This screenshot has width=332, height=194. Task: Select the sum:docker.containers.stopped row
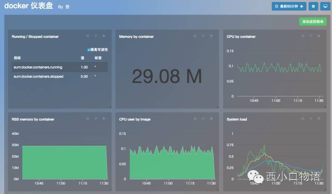pyautogui.click(x=60, y=76)
